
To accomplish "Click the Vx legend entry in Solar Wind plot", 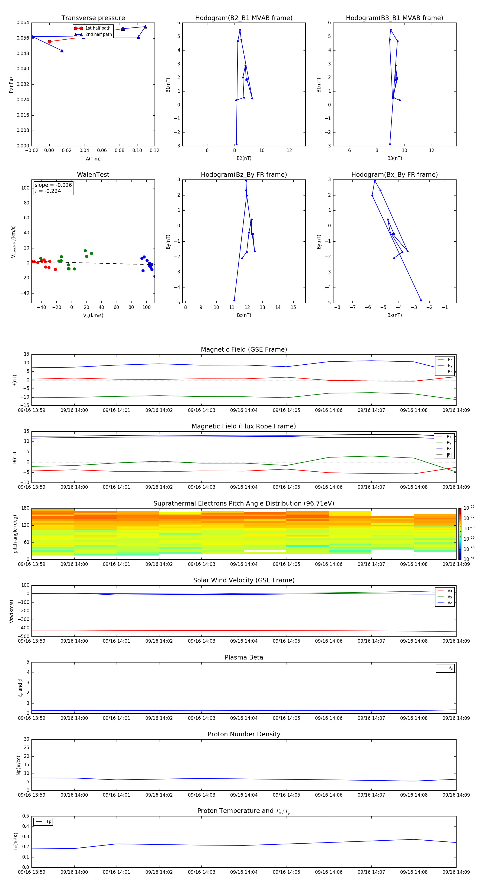I will 445,591.
